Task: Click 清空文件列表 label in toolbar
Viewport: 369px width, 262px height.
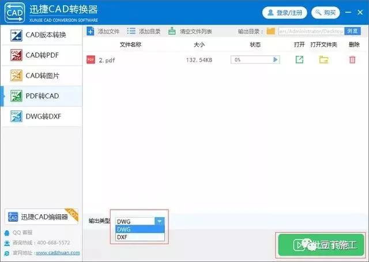Action: click(196, 31)
